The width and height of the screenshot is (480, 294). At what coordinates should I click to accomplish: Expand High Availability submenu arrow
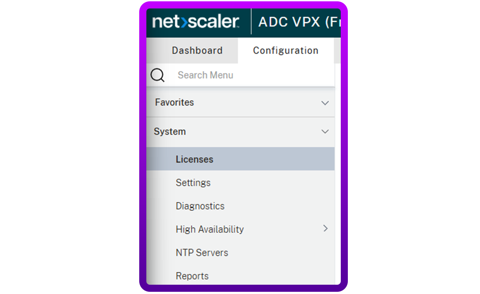click(x=325, y=228)
